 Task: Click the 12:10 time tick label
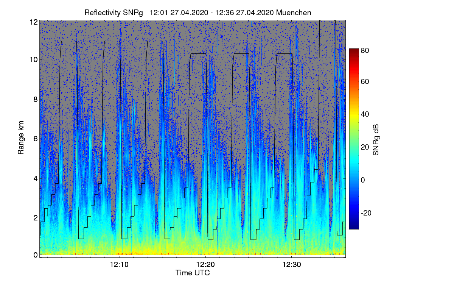click(119, 265)
